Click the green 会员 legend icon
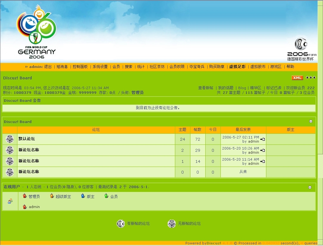This screenshot has width=323, height=246. point(106,196)
